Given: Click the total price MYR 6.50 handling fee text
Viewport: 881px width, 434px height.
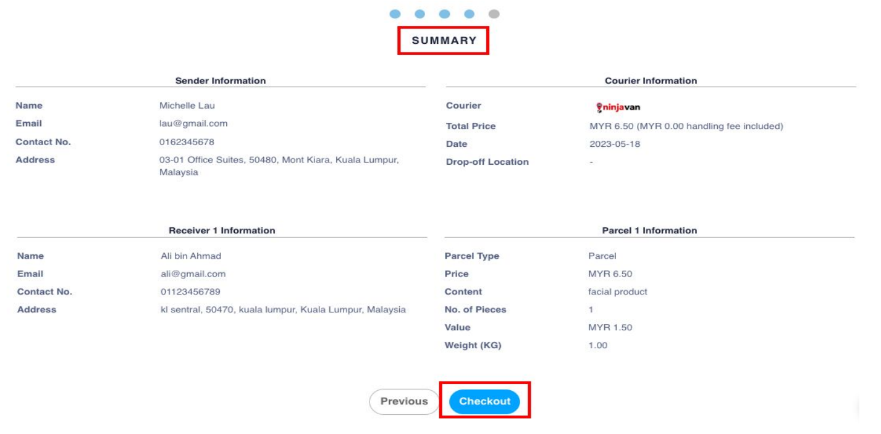Looking at the screenshot, I should pos(678,127).
